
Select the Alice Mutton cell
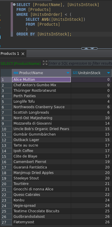click(x=41, y=80)
